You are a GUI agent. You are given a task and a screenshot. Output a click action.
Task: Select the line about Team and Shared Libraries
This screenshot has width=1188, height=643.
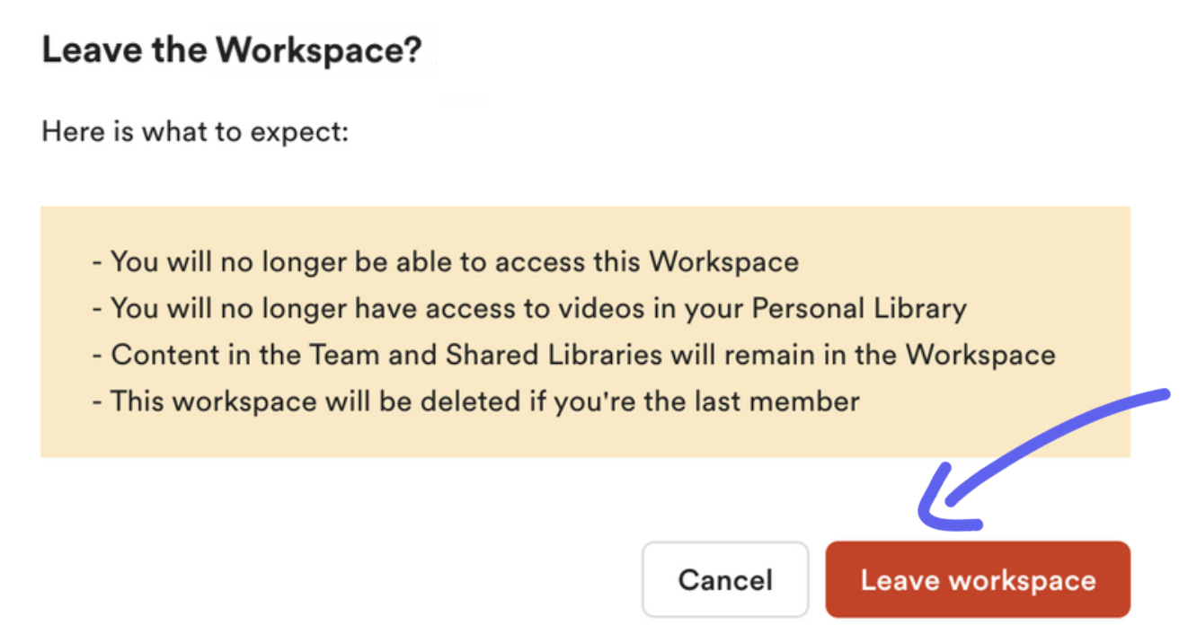(573, 355)
